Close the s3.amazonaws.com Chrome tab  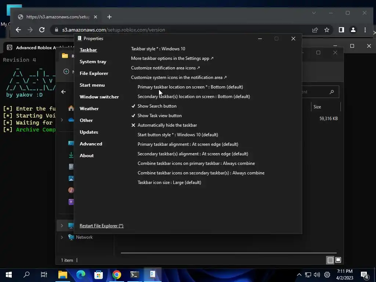[x=95, y=17]
